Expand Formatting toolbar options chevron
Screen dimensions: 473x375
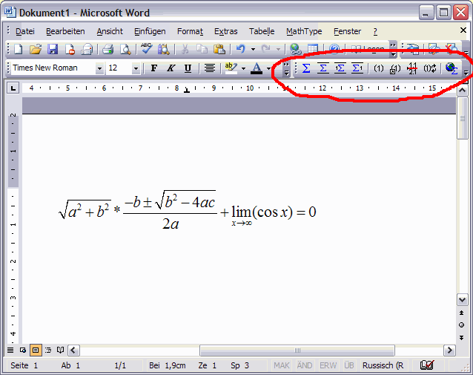click(x=286, y=69)
